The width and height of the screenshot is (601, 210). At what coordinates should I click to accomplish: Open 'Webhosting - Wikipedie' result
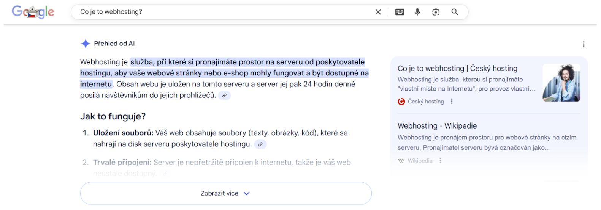437,126
